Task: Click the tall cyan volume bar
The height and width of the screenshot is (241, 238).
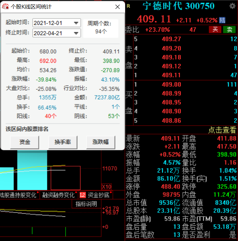Action: coord(32,170)
